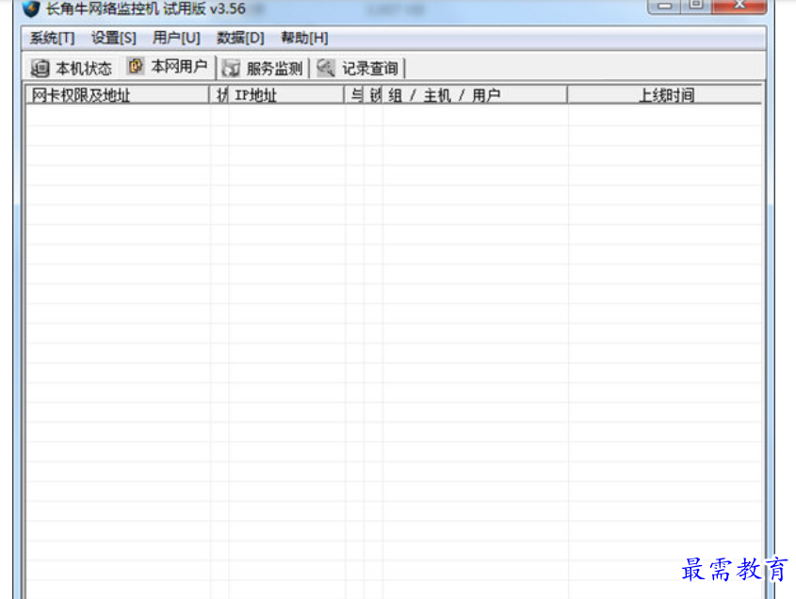The image size is (796, 599).
Task: Click the 服务监测 monitor icon
Action: [x=231, y=68]
